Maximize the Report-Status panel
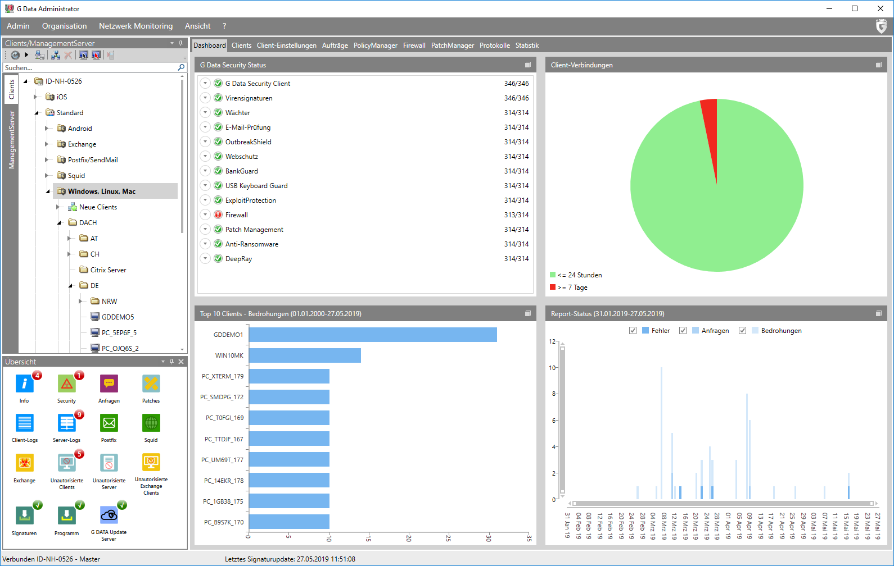894x566 pixels. click(x=879, y=313)
